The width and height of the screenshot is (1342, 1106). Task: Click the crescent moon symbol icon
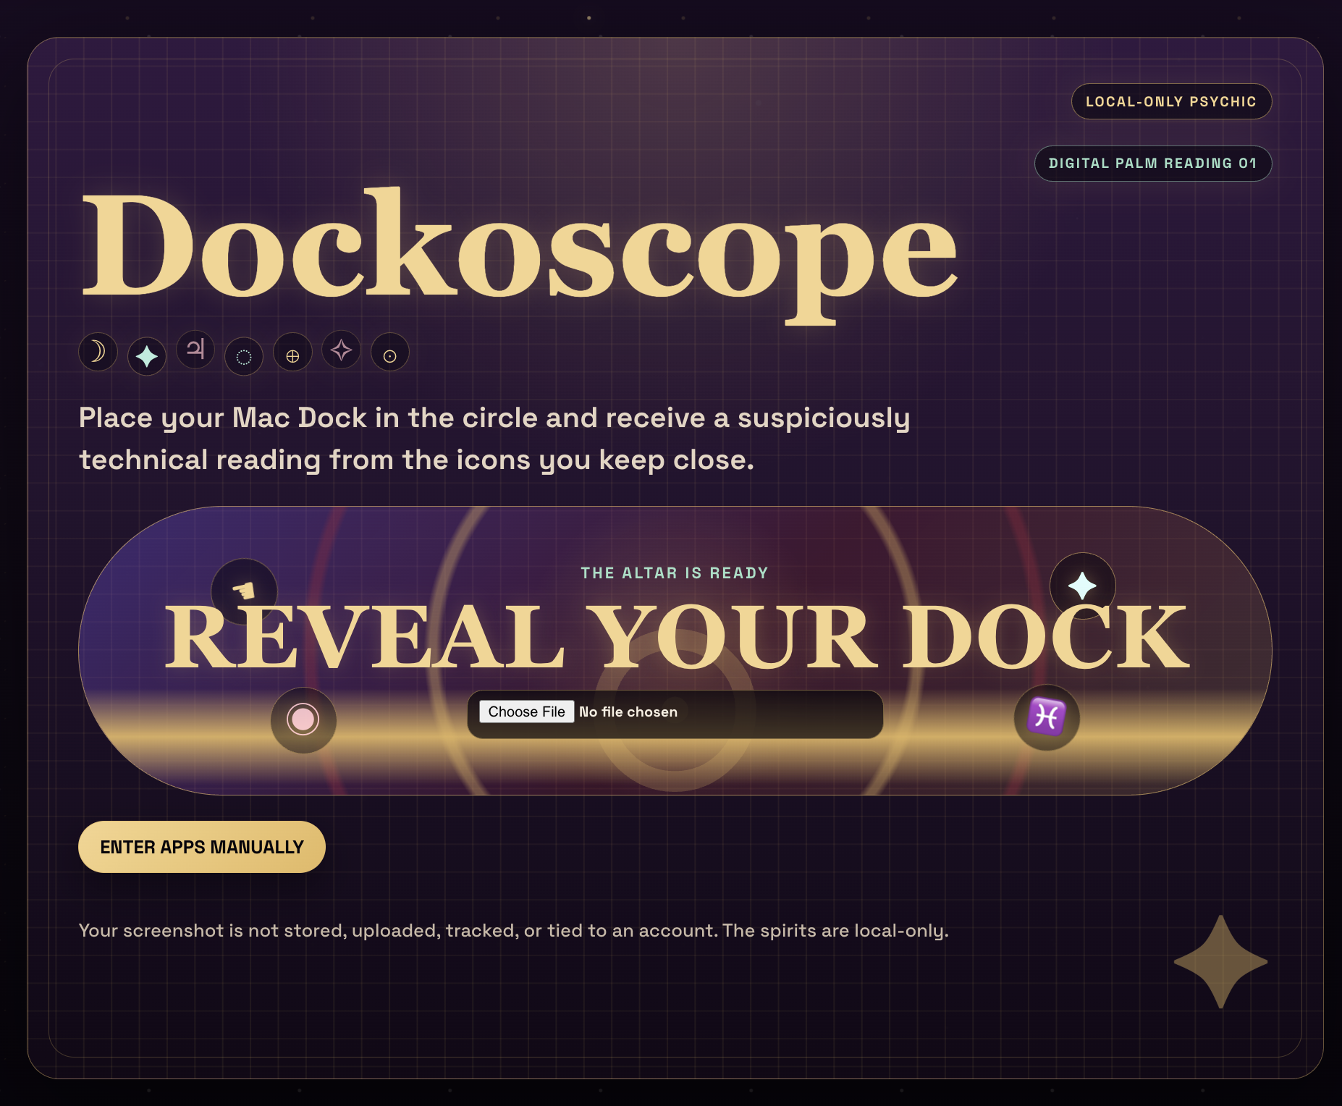coord(98,352)
